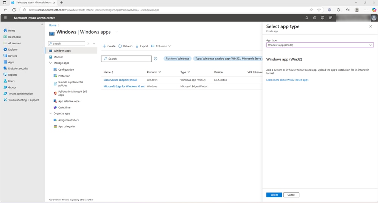Open App categories
The height and width of the screenshot is (203, 378).
click(x=67, y=126)
